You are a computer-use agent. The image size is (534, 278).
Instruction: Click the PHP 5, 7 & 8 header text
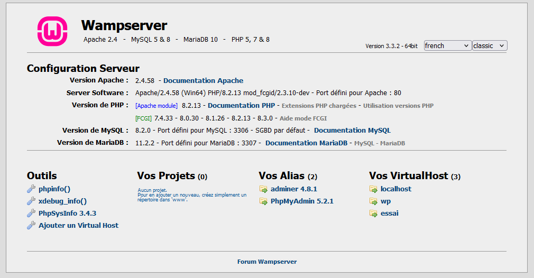tap(251, 40)
